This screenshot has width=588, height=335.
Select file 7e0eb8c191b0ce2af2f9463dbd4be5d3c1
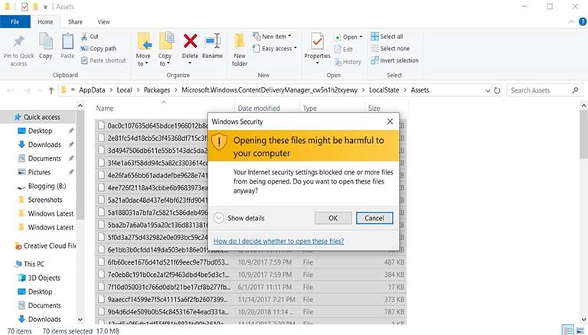point(251,275)
